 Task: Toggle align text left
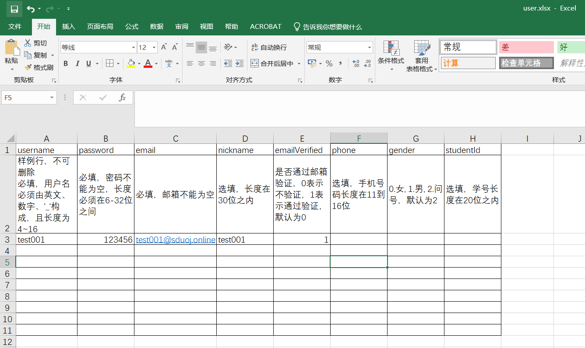coord(190,63)
